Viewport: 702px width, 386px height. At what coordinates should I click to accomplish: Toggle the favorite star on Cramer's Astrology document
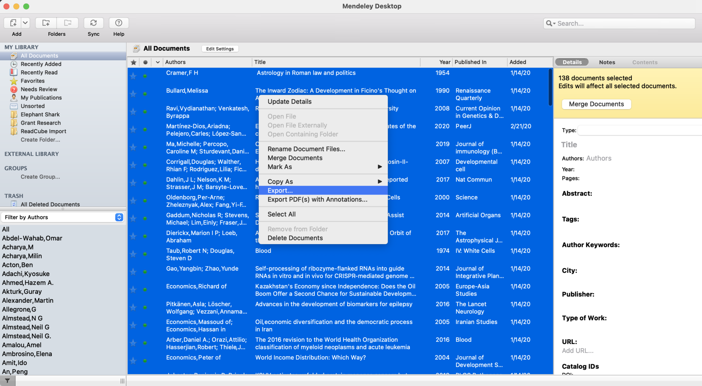(133, 76)
